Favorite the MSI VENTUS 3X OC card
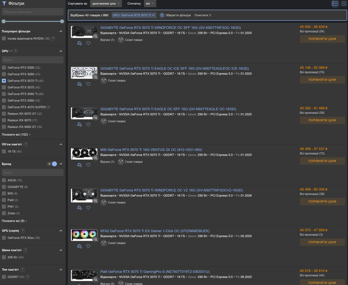Viewport: 348px width, 285px height. click(88, 165)
